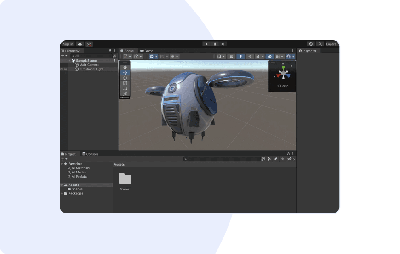
Task: Click the Project search field
Action: pyautogui.click(x=222, y=159)
